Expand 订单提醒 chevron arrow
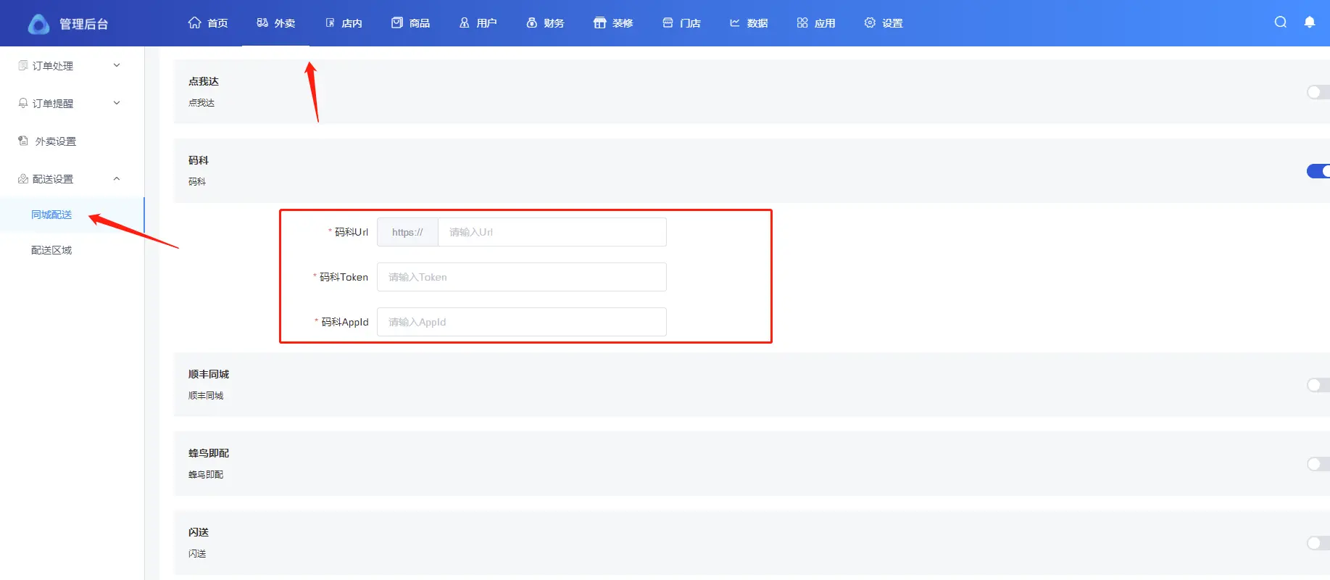Screen dimensions: 1330x580 click(x=117, y=103)
